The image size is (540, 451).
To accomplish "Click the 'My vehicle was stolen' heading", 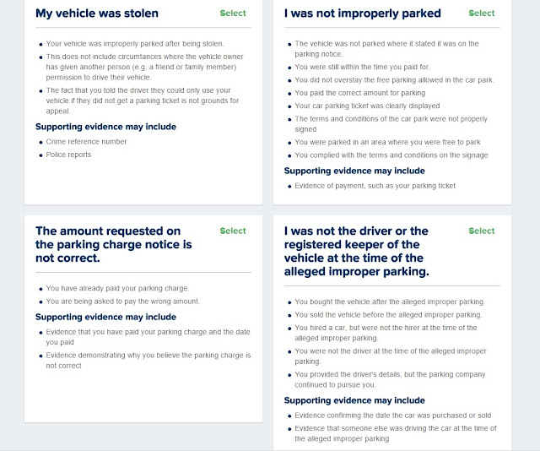I will click(x=97, y=14).
